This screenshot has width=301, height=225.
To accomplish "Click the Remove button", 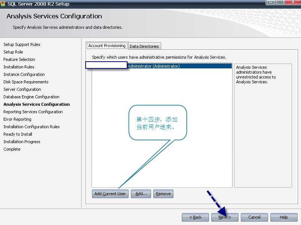I will [163, 194].
